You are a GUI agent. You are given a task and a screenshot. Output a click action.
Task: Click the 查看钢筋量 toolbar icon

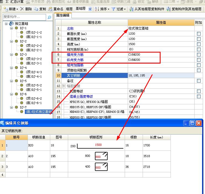point(69,2)
